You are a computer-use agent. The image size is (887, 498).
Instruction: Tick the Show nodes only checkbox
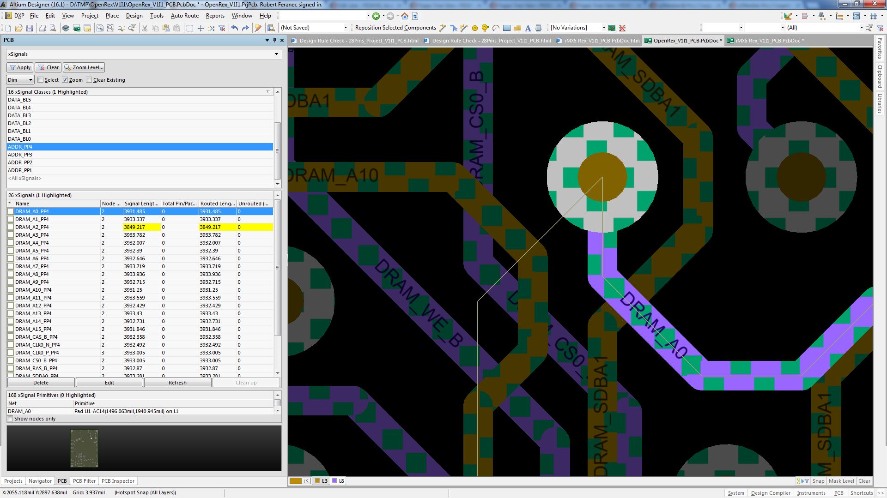tap(10, 419)
